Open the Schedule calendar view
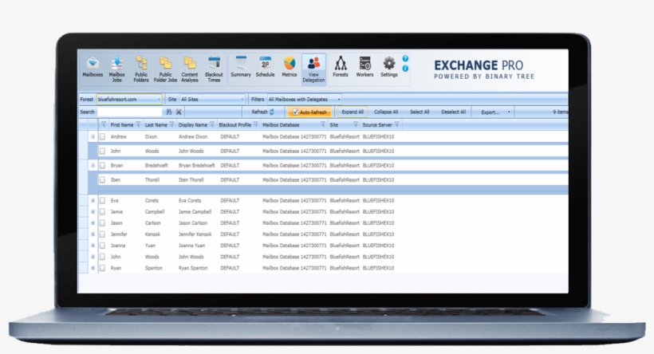The width and height of the screenshot is (654, 354). coord(265,67)
